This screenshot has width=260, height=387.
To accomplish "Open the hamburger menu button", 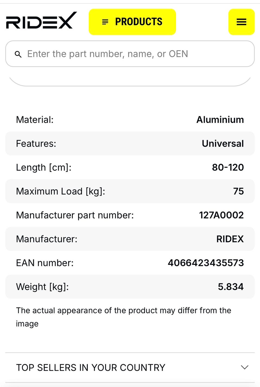I will tap(241, 22).
